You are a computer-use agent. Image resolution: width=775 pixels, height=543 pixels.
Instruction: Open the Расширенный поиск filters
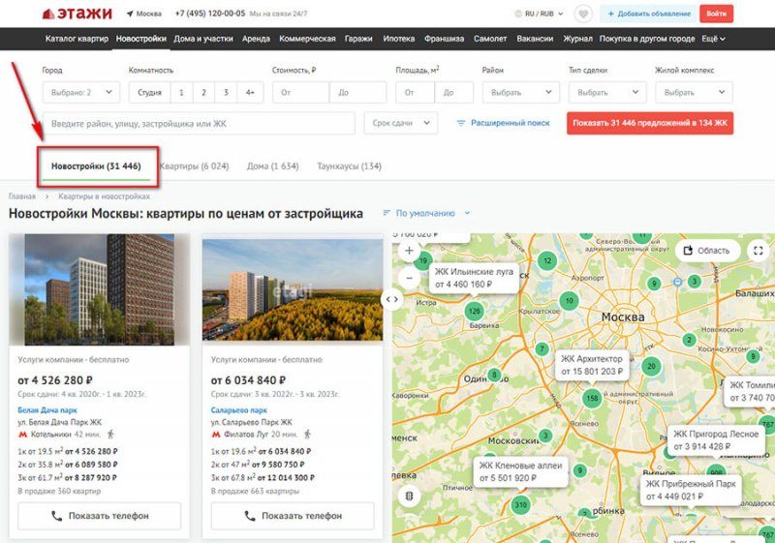503,124
